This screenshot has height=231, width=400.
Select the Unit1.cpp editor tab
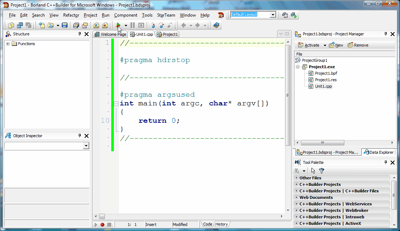pos(142,34)
